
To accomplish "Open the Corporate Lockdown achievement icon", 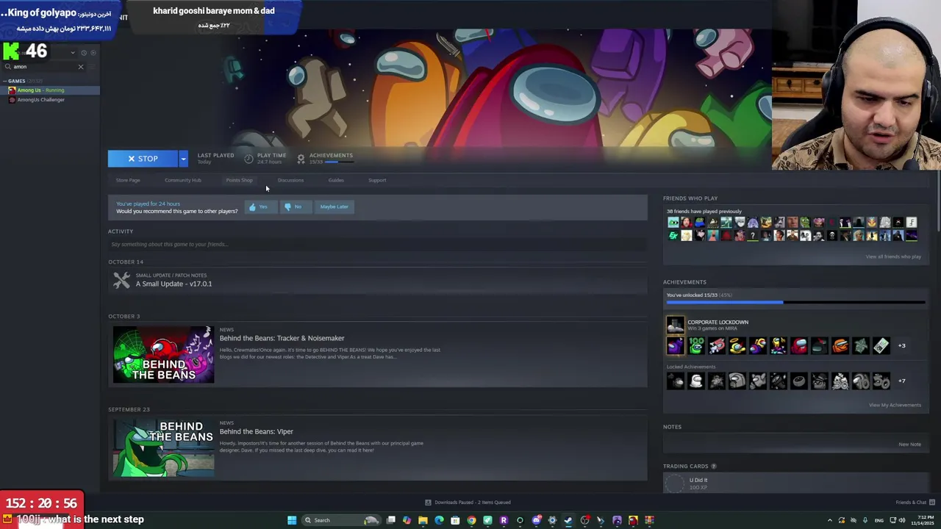I will coord(675,325).
